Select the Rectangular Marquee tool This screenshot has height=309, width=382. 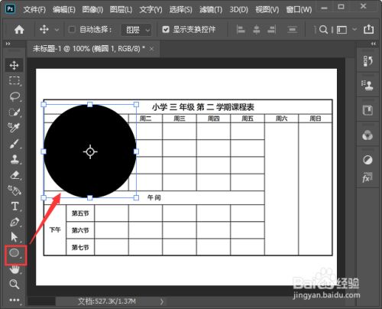[15, 80]
